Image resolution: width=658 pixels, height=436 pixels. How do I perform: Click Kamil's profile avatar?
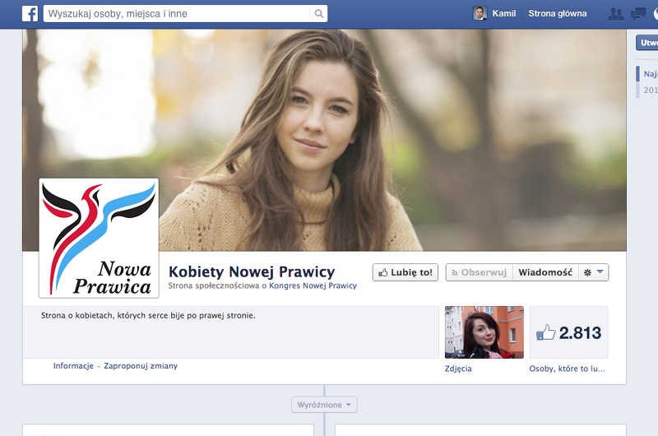coord(480,13)
